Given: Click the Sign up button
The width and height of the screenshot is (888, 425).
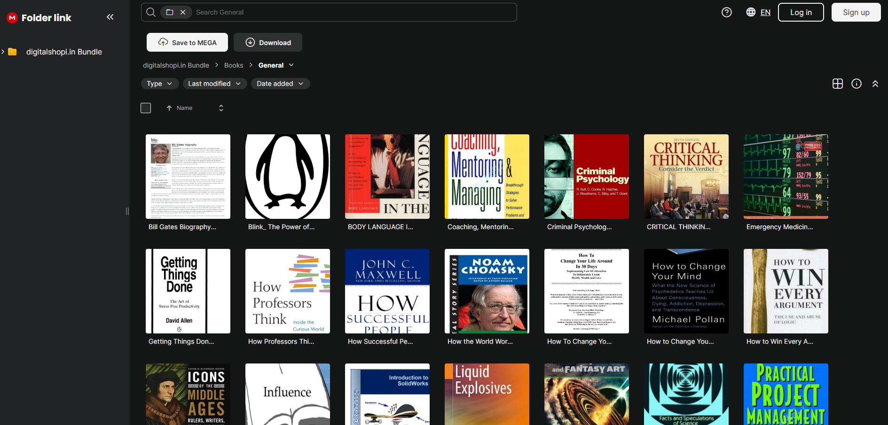Looking at the screenshot, I should (856, 12).
